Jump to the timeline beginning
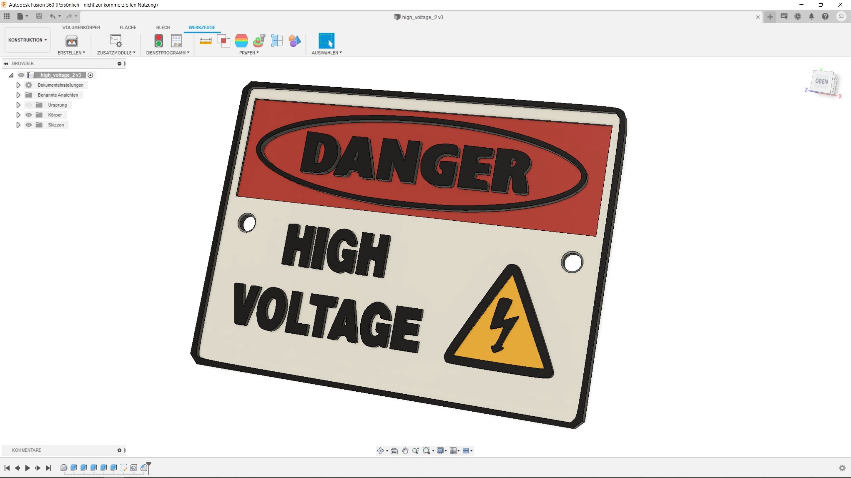The height and width of the screenshot is (478, 851). click(7, 468)
